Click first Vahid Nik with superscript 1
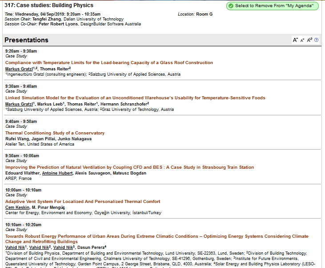 click(15, 248)
